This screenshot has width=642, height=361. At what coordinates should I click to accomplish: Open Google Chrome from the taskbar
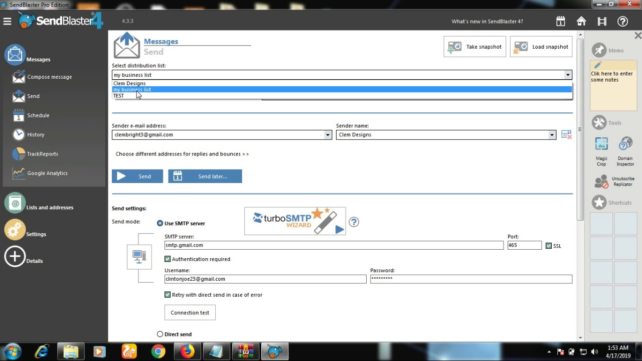[158, 351]
